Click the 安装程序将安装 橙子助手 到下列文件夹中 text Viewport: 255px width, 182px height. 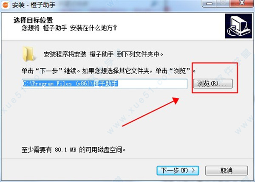click(103, 54)
